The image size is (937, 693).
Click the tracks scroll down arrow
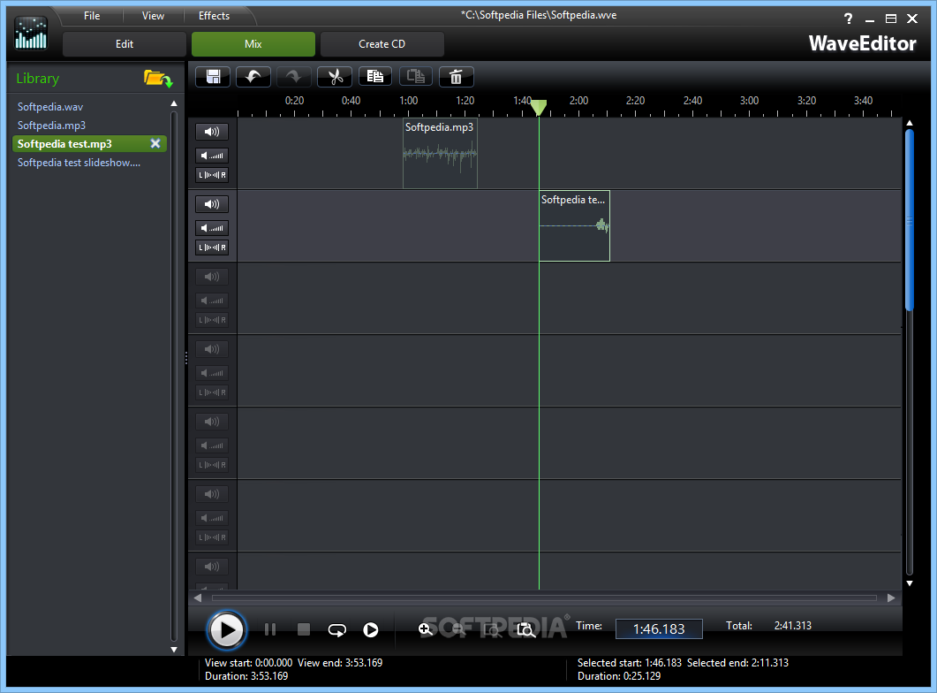coord(910,583)
